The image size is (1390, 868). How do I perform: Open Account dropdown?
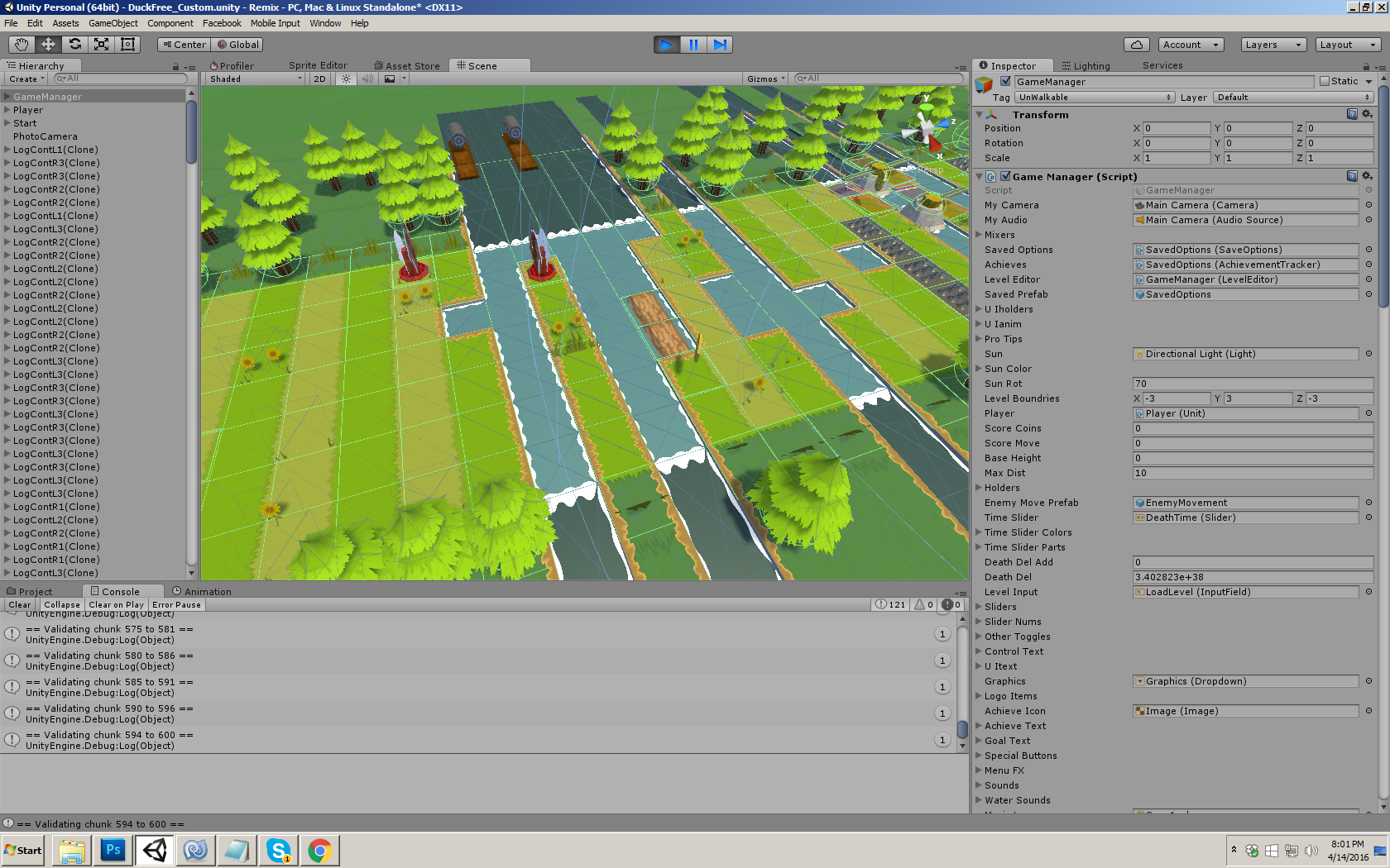[x=1191, y=45]
